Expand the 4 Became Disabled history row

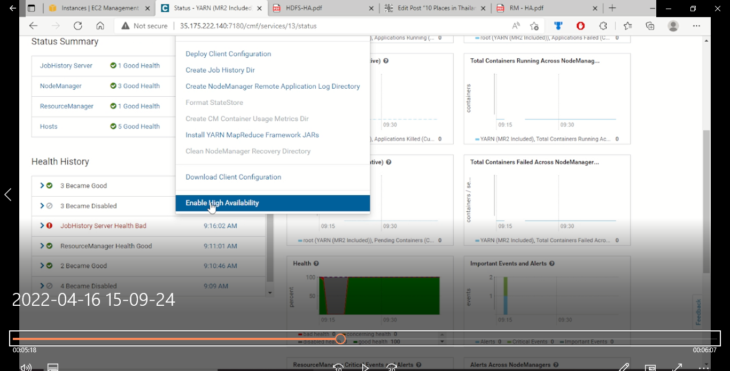click(42, 286)
